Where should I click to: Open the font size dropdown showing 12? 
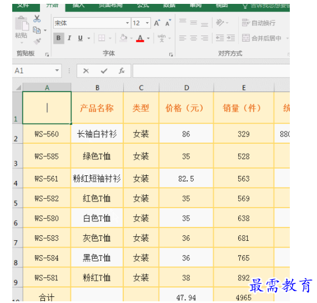[x=147, y=23]
